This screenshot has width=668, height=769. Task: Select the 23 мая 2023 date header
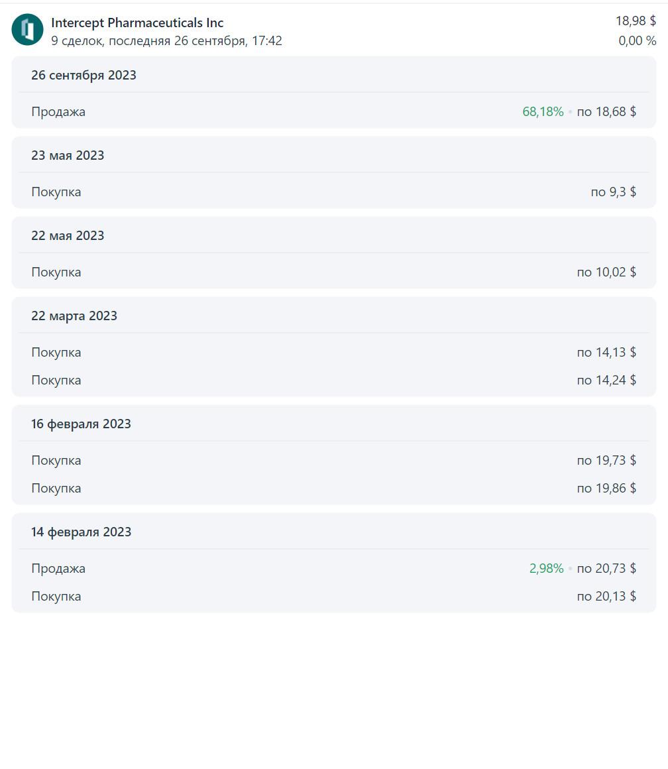pos(68,156)
